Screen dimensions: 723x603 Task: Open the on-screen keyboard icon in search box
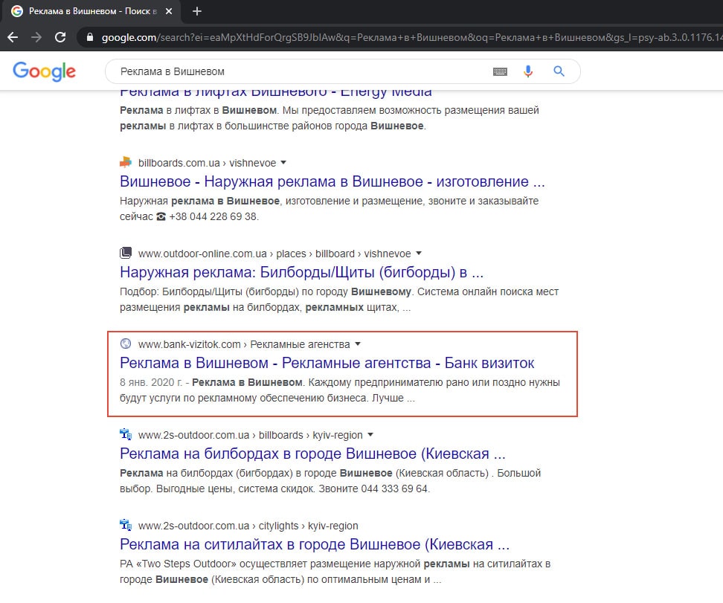point(500,71)
